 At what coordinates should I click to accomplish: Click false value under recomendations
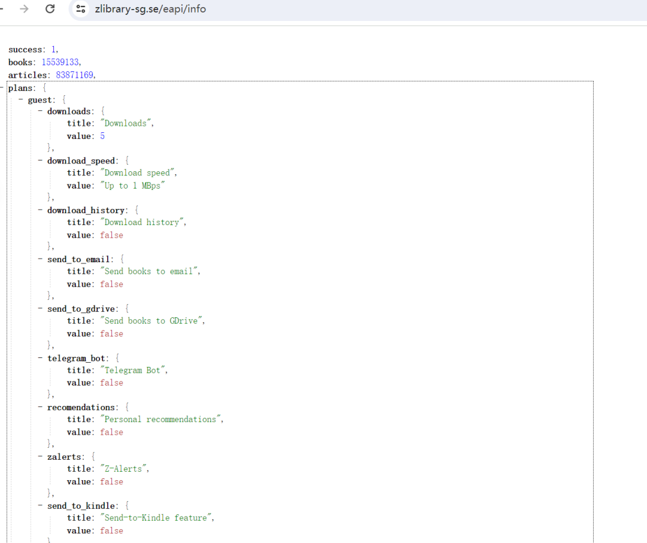[x=111, y=432]
